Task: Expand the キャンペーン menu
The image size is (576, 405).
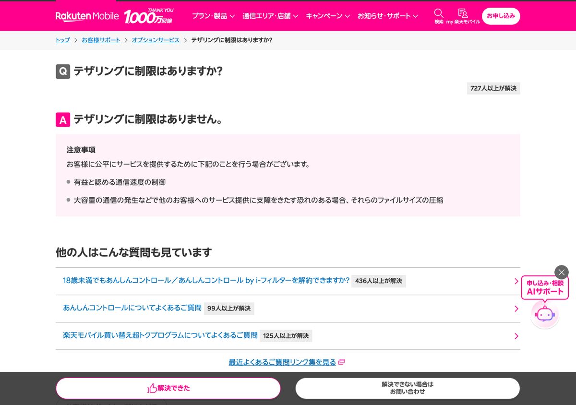Action: [x=328, y=16]
